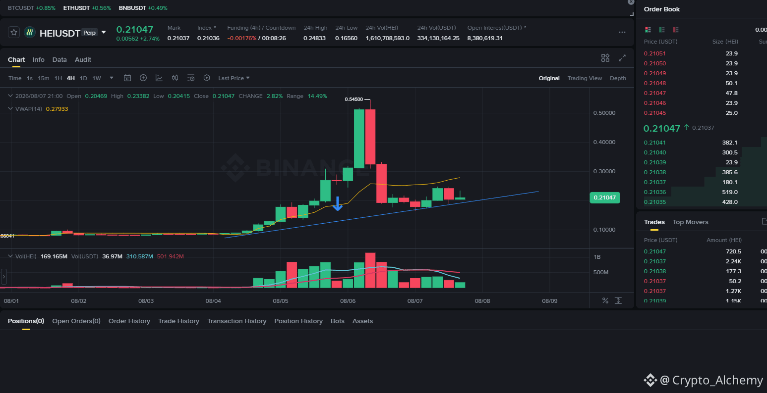
Task: Click the auto-fit price scale icon
Action: (x=618, y=300)
